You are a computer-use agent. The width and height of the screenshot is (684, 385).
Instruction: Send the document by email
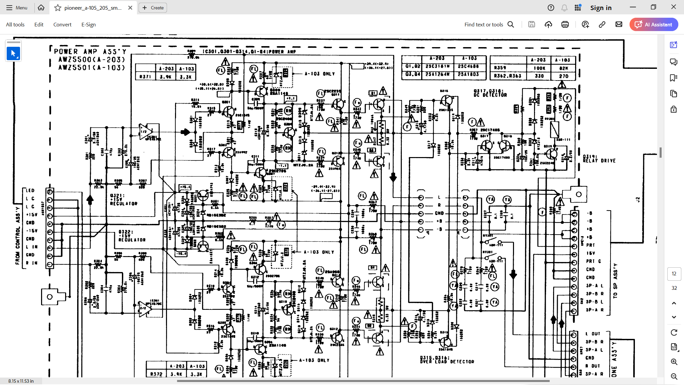(x=619, y=24)
